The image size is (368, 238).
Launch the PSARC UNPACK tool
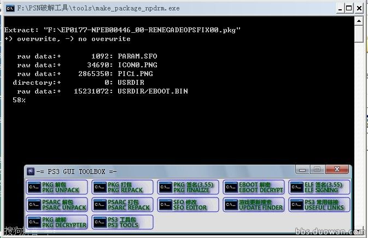(57, 205)
